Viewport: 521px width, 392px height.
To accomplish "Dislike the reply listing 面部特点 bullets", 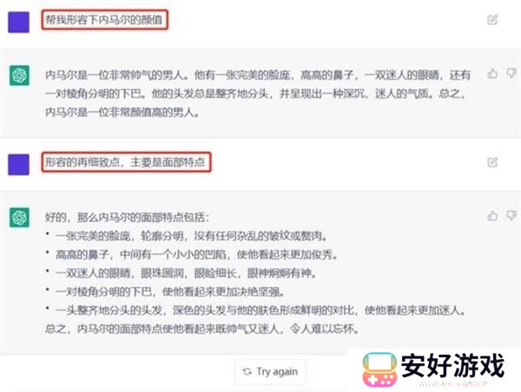I will coord(511,216).
